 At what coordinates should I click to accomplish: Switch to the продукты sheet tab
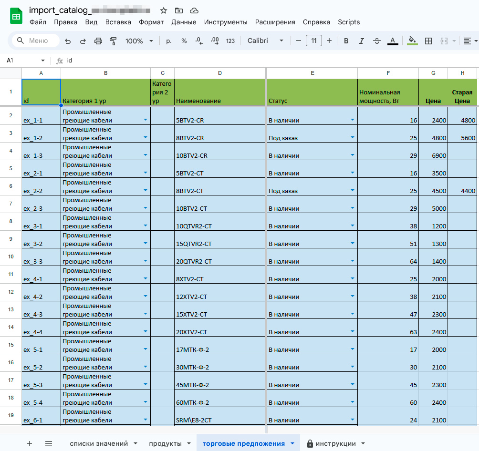click(165, 443)
